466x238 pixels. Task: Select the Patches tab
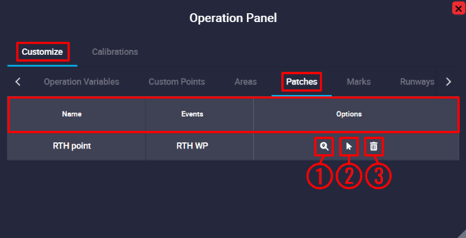tap(302, 82)
